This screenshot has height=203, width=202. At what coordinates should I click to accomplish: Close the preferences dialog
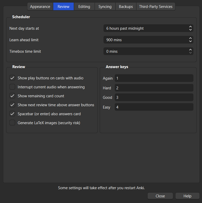pyautogui.click(x=160, y=196)
